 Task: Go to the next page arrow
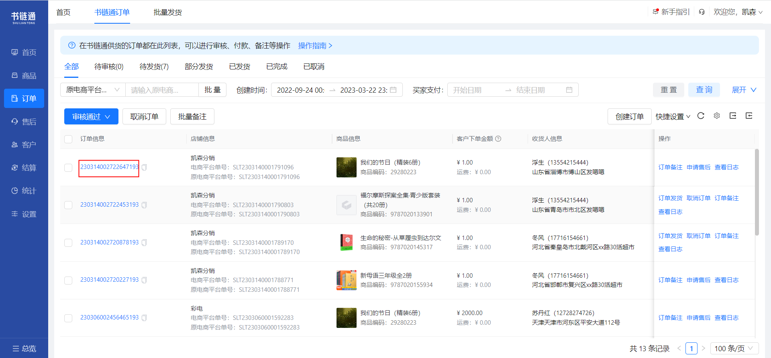coord(704,348)
